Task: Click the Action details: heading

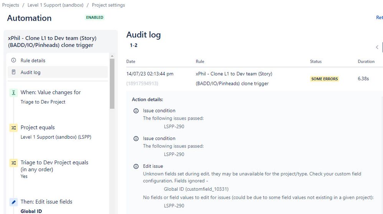Action: (x=147, y=99)
